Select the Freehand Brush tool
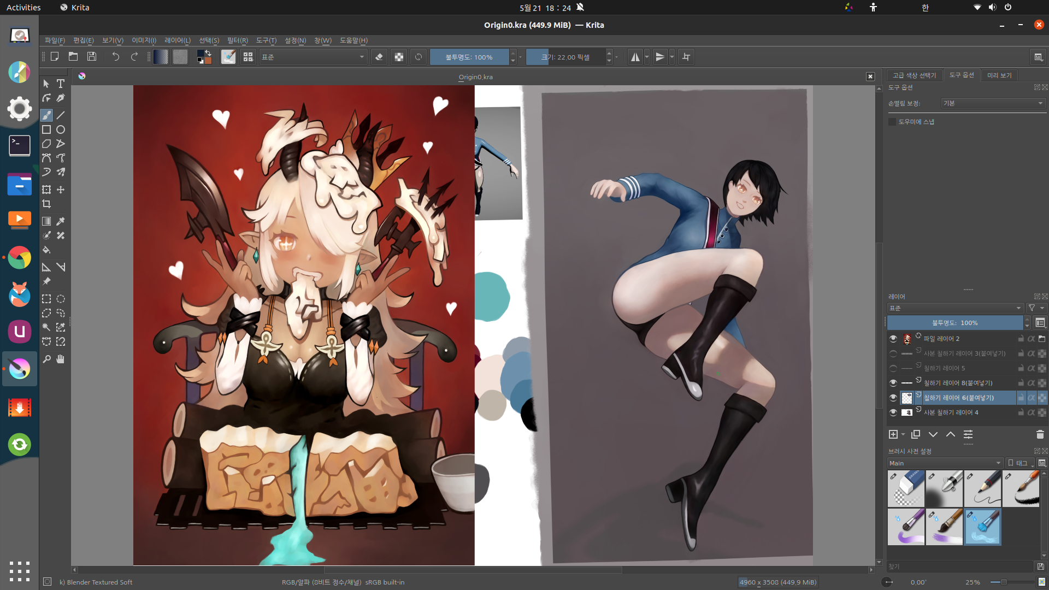The height and width of the screenshot is (590, 1049). point(46,115)
